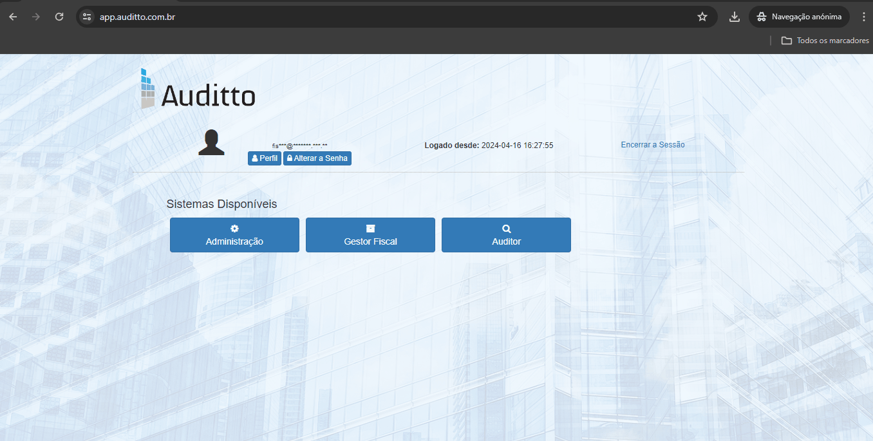Open the Perfil button
The image size is (873, 441).
[x=265, y=158]
